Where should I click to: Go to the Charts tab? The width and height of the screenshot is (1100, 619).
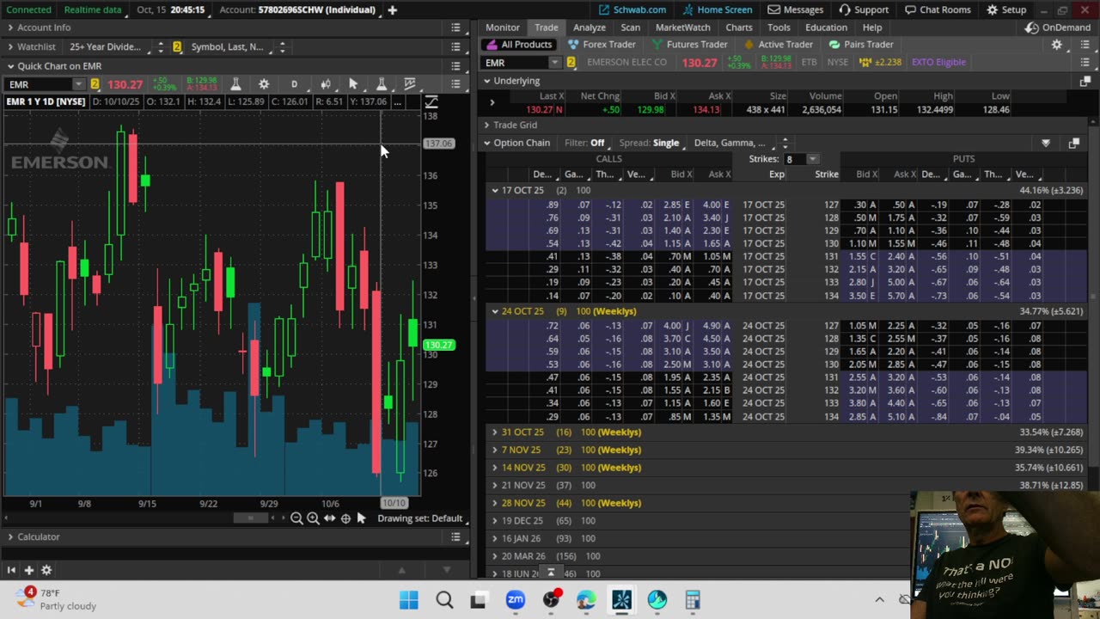tap(738, 28)
